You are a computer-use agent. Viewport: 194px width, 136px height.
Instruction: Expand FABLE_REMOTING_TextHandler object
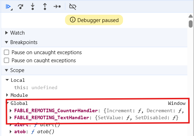point(11,117)
